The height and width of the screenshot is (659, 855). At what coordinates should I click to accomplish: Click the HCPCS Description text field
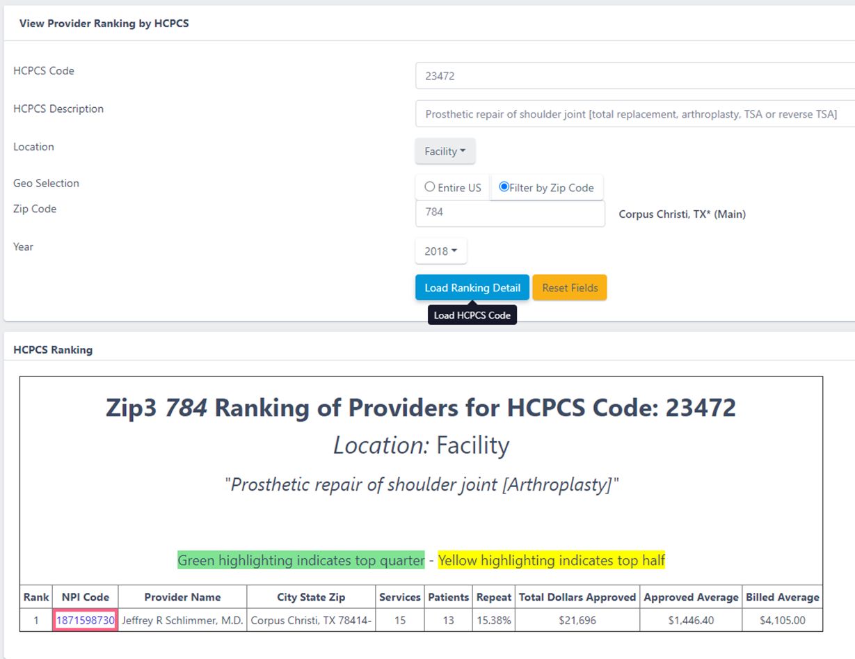tap(633, 114)
